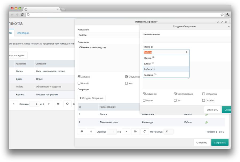Check the Особая checkbox

coord(204,101)
